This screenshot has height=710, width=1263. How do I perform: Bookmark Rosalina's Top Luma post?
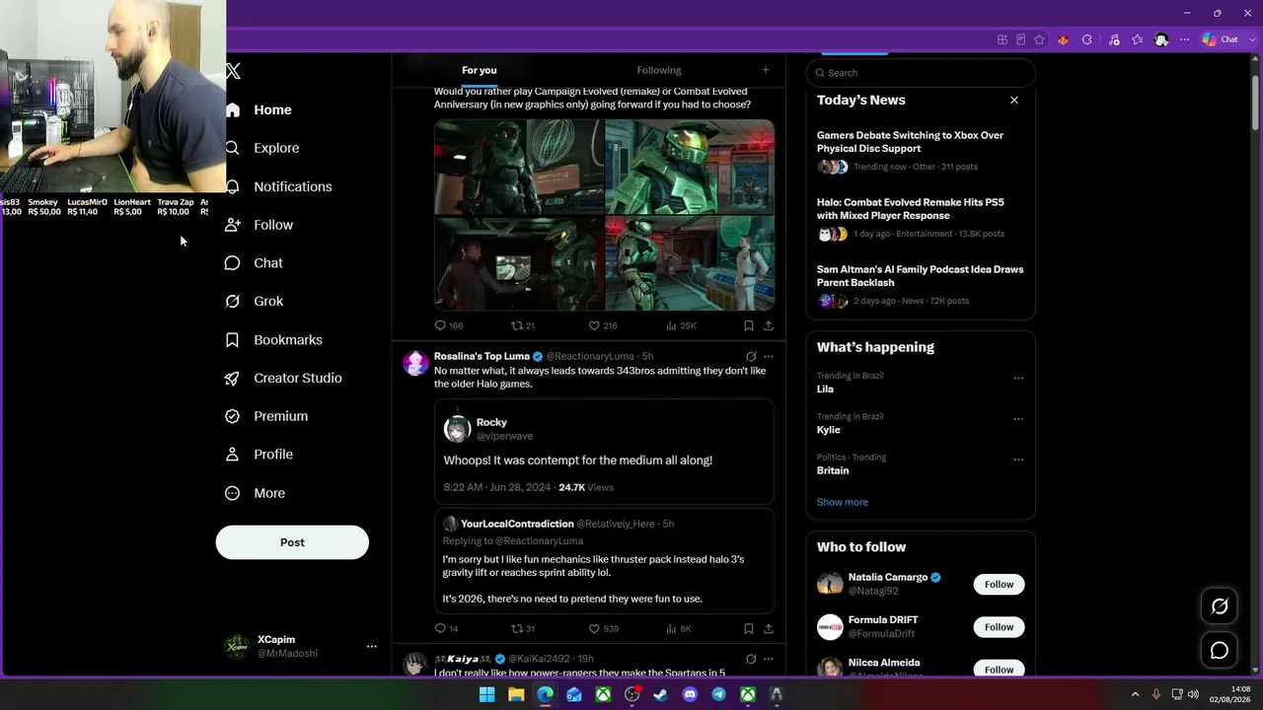click(749, 628)
